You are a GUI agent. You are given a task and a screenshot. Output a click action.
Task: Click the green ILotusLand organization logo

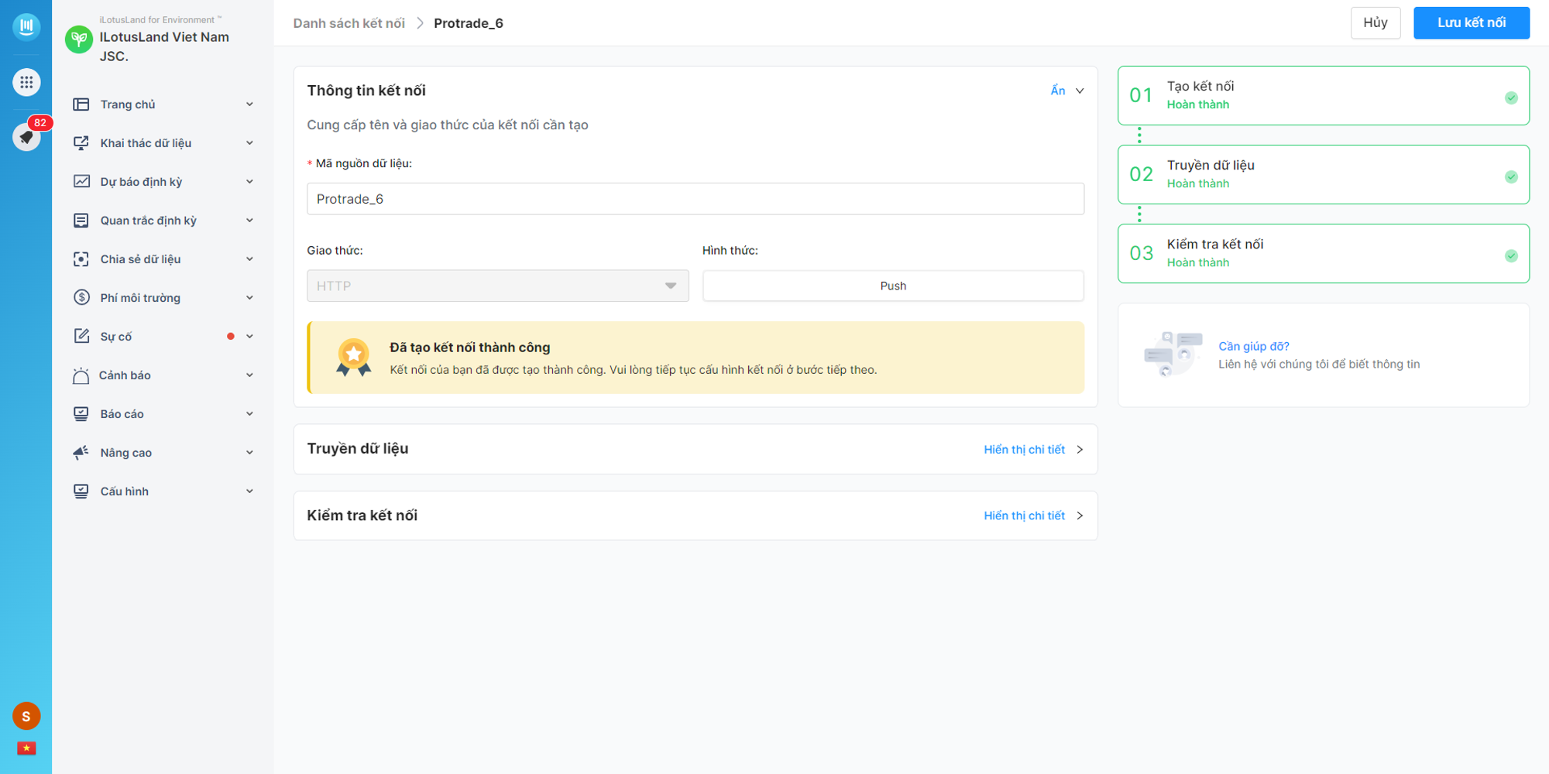[x=79, y=39]
